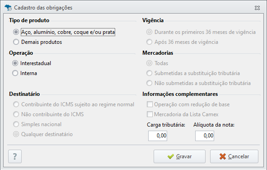Click the red X icon on Cancelar

click(223, 156)
